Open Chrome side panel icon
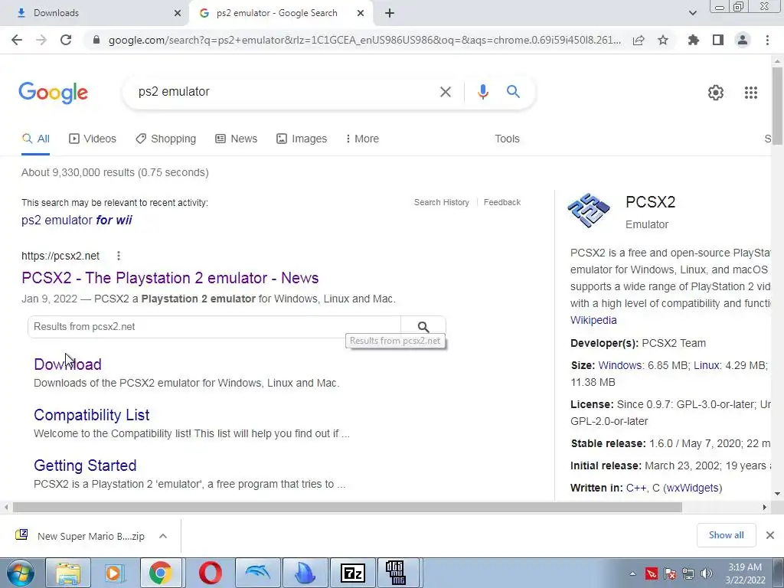The width and height of the screenshot is (784, 588). click(x=718, y=40)
